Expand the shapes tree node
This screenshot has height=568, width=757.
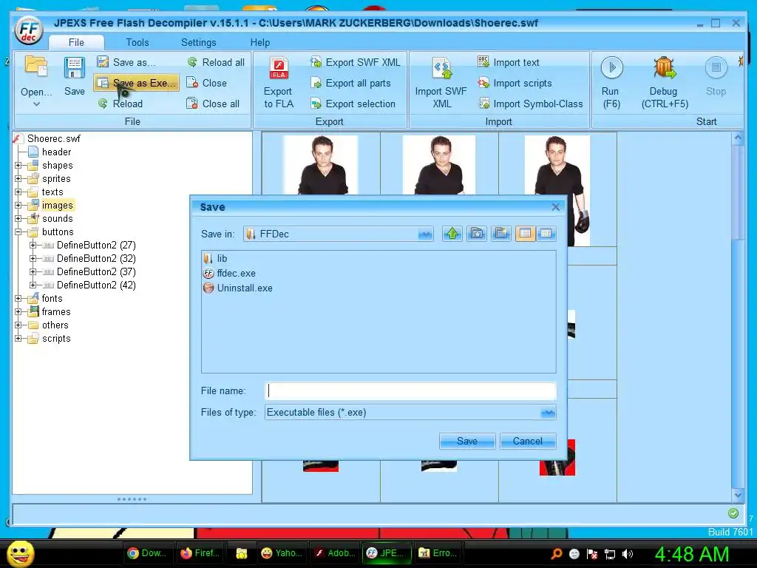(x=18, y=165)
